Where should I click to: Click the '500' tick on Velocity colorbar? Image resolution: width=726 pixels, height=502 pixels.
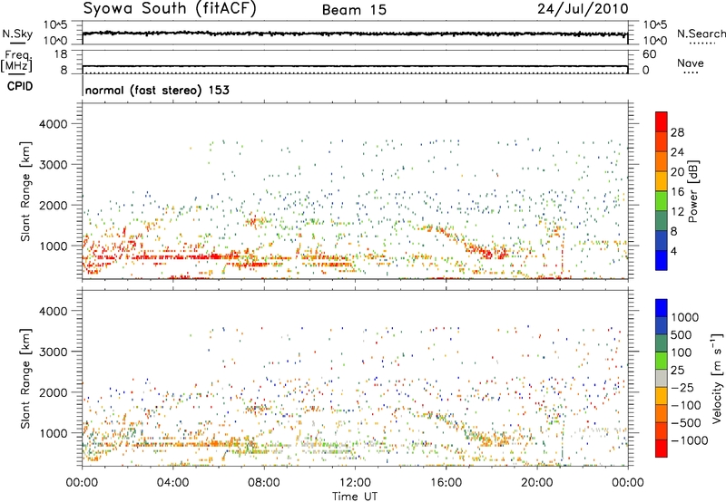[682, 334]
